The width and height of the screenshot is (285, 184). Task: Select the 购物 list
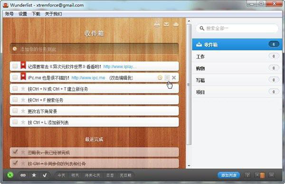coord(237,68)
